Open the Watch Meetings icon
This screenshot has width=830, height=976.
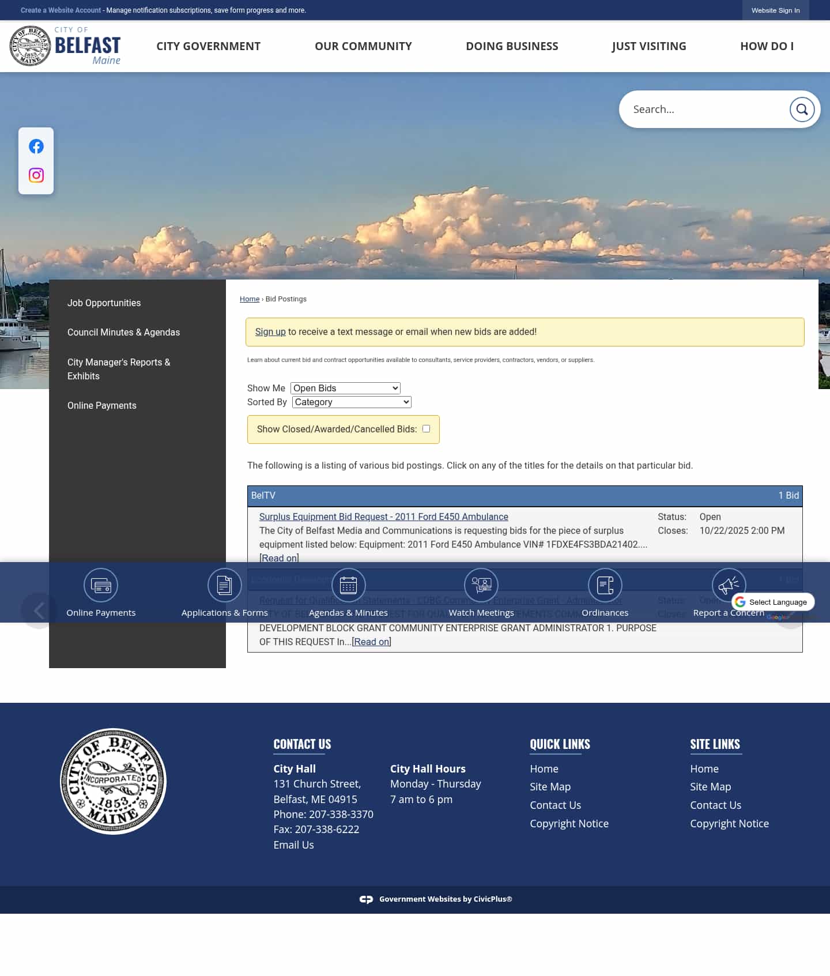tap(481, 586)
